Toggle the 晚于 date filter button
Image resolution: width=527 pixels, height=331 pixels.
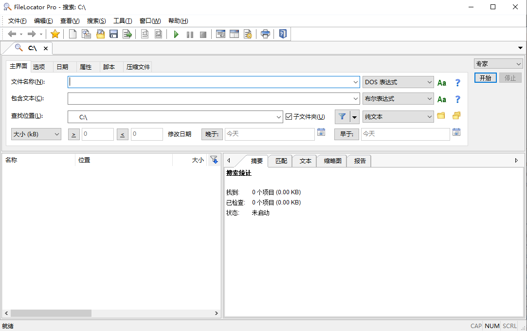coord(212,134)
